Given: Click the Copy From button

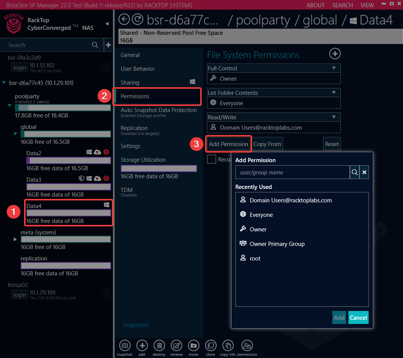Looking at the screenshot, I should point(267,144).
